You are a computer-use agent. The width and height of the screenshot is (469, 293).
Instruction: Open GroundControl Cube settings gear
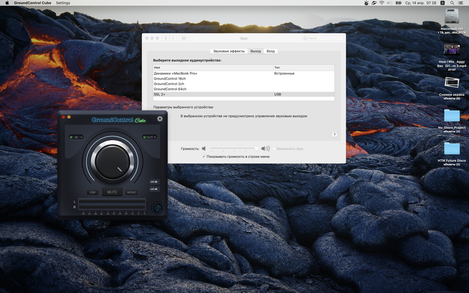point(160,119)
